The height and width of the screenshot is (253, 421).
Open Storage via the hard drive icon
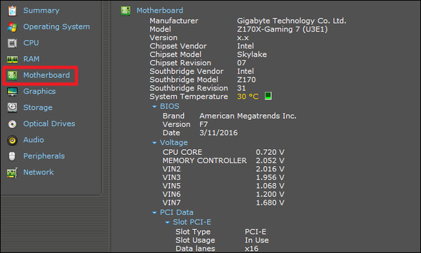[12, 108]
